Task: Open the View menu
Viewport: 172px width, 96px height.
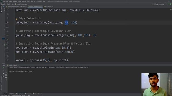Action: [x=10, y=1]
